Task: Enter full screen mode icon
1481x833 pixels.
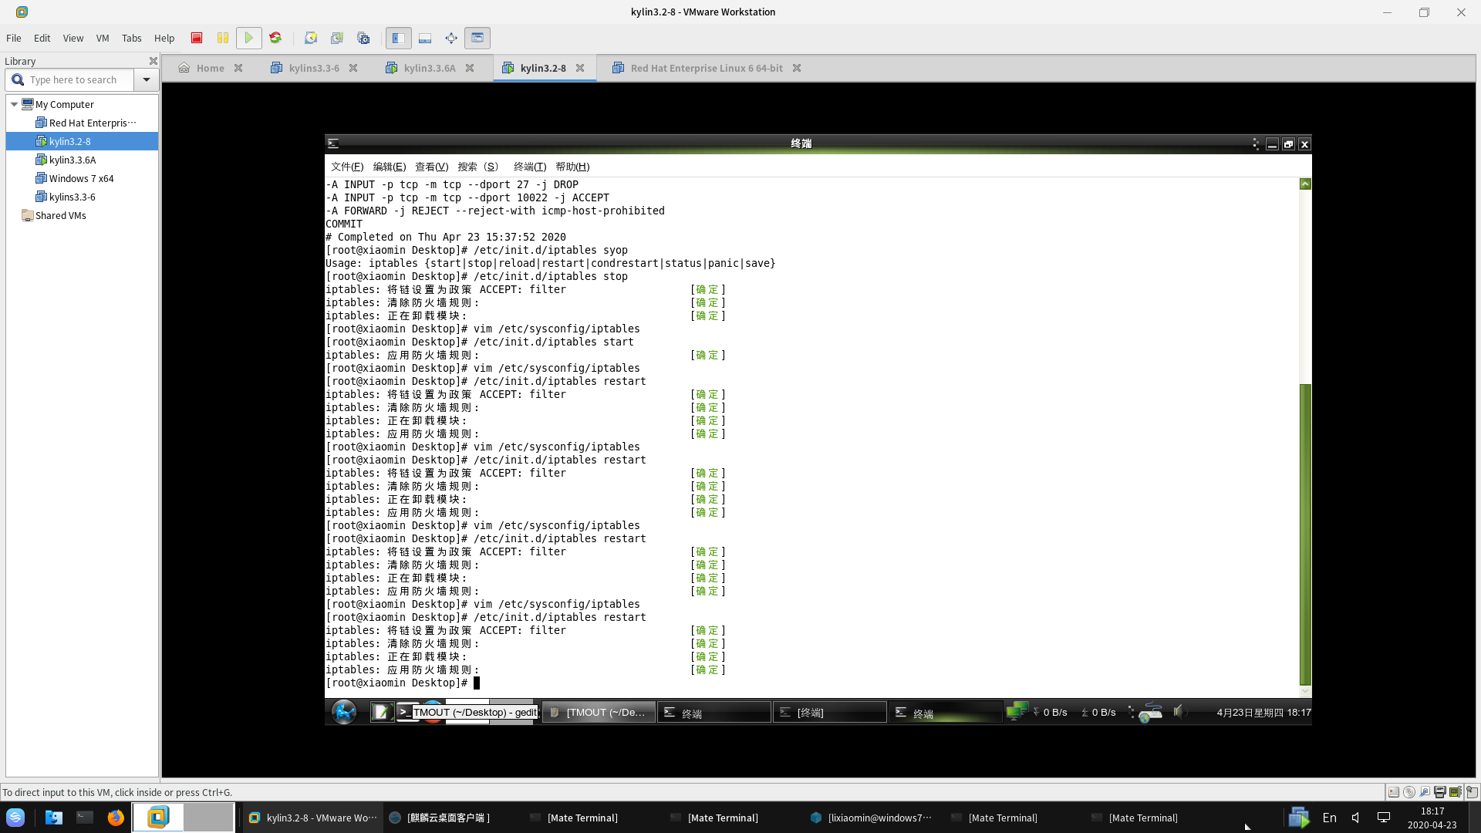Action: 451,38
